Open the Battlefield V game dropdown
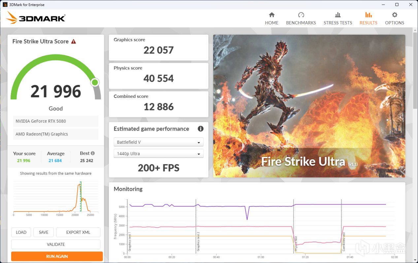Viewport: 418px width, 263px height. [158, 142]
